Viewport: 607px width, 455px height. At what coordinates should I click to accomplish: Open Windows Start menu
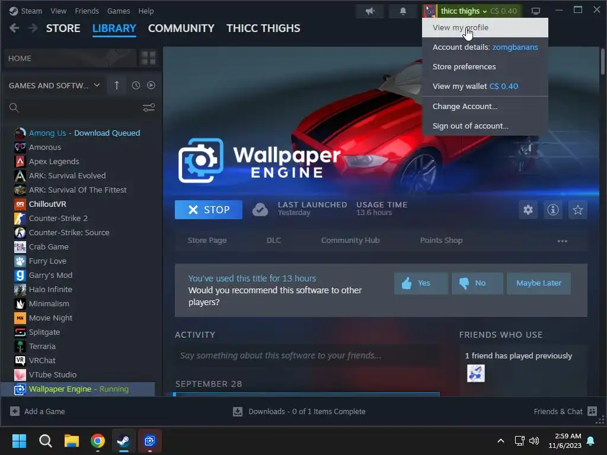[19, 441]
